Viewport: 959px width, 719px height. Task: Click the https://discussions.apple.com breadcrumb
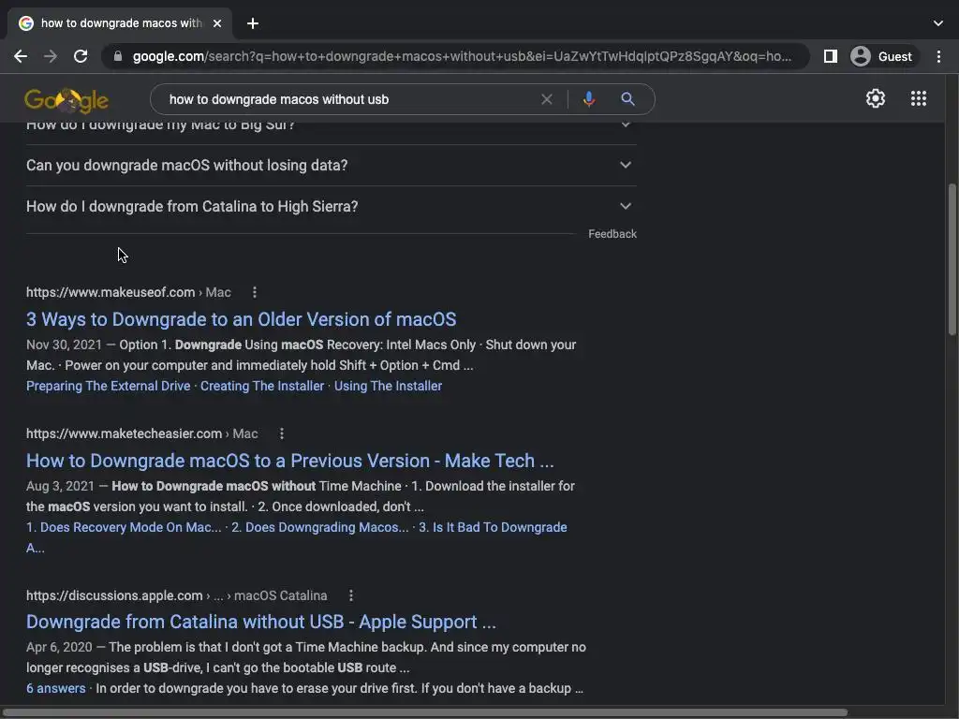pyautogui.click(x=113, y=596)
